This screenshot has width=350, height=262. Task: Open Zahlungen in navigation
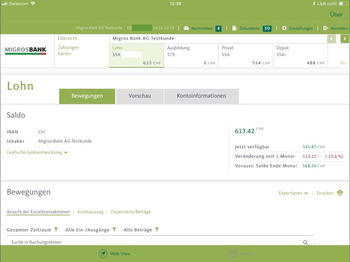click(68, 48)
